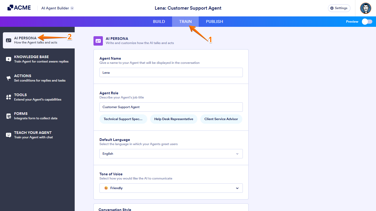The height and width of the screenshot is (211, 376).
Task: Click the AI Persona sidebar card icon
Action: [9, 40]
